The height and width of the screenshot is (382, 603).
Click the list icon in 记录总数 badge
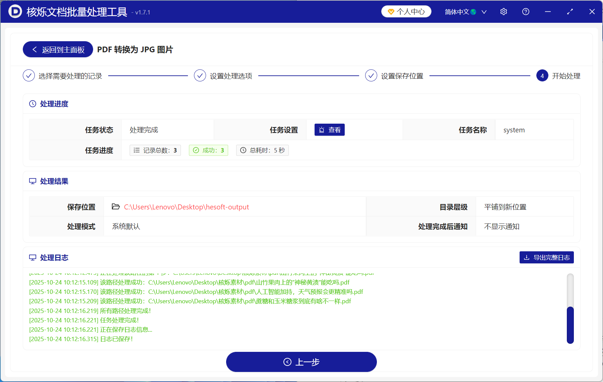(x=137, y=150)
